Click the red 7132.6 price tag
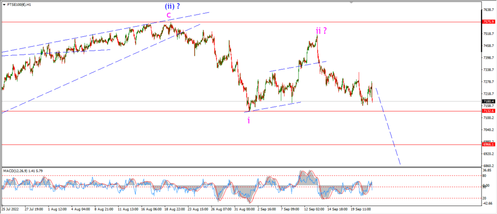Viewport: 497px width, 214px height. pyautogui.click(x=488, y=111)
